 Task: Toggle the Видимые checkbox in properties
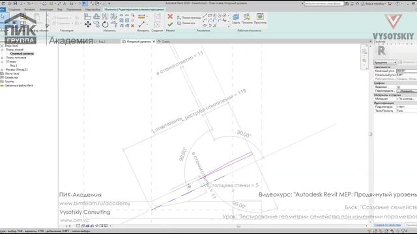tap(398, 87)
